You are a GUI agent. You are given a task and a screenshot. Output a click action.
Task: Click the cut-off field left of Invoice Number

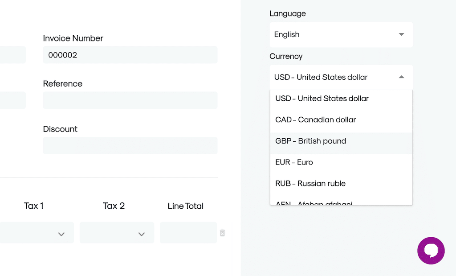coord(12,55)
